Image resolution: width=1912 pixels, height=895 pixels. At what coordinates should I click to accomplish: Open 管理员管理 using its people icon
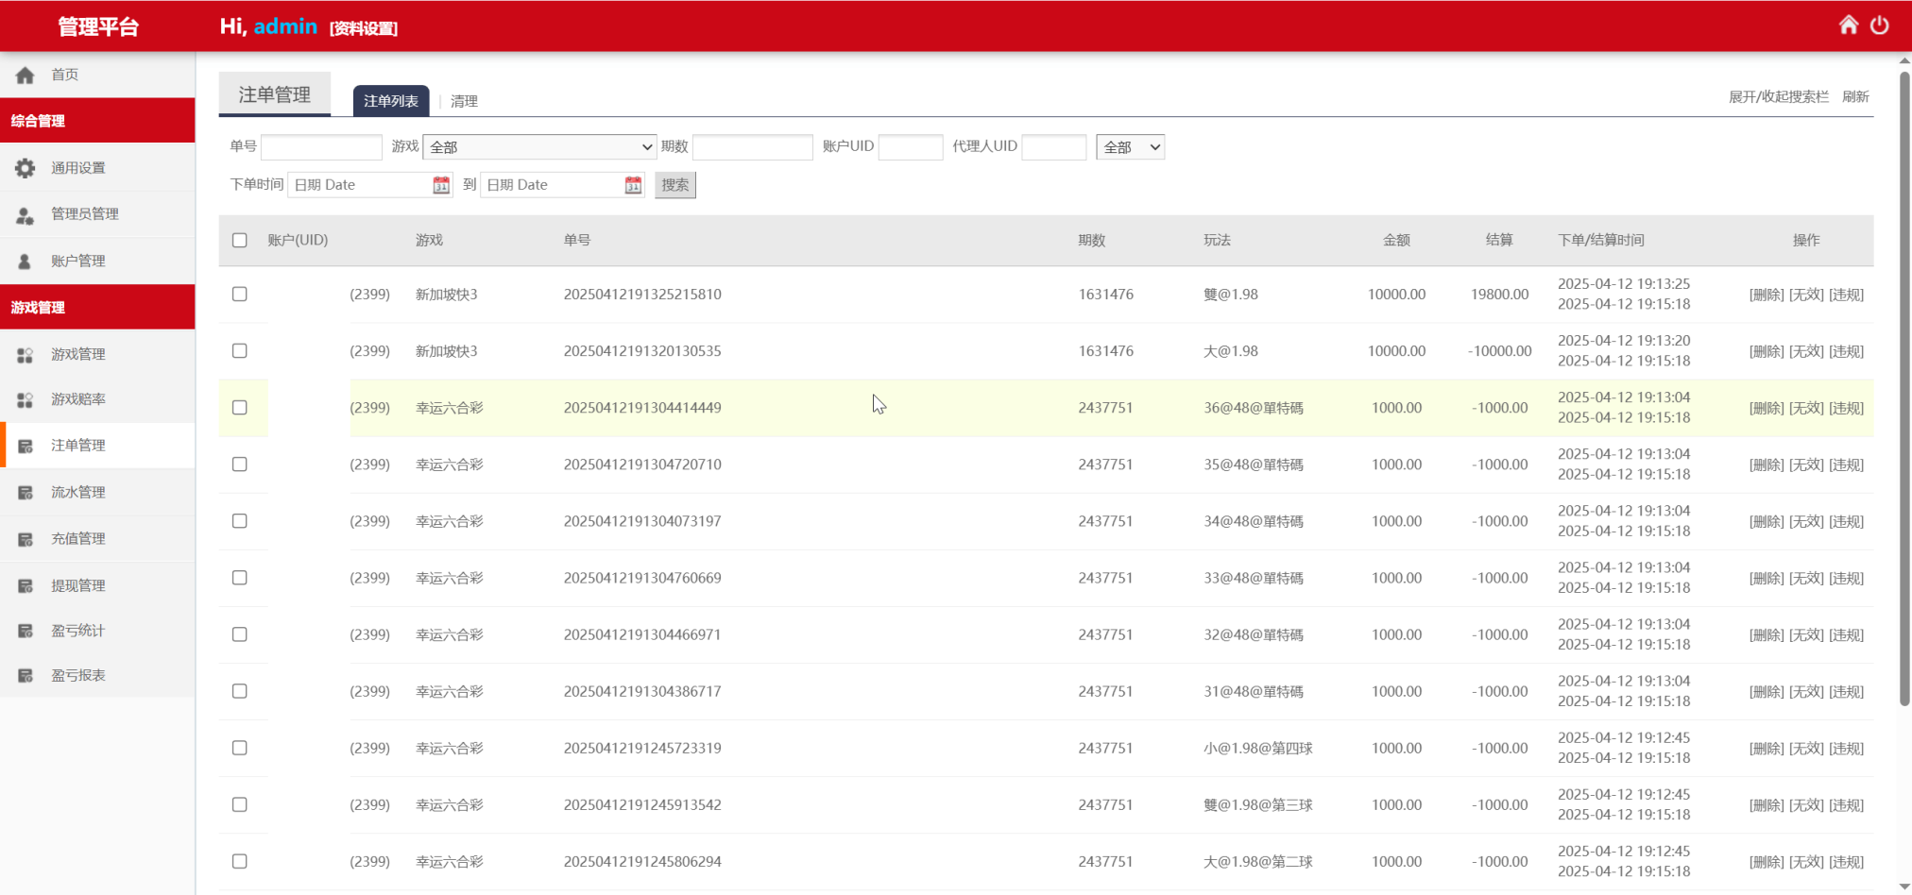pyautogui.click(x=25, y=214)
